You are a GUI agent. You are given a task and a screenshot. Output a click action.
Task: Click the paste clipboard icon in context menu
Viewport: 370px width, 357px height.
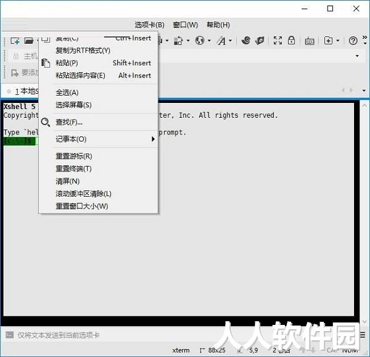[46, 63]
